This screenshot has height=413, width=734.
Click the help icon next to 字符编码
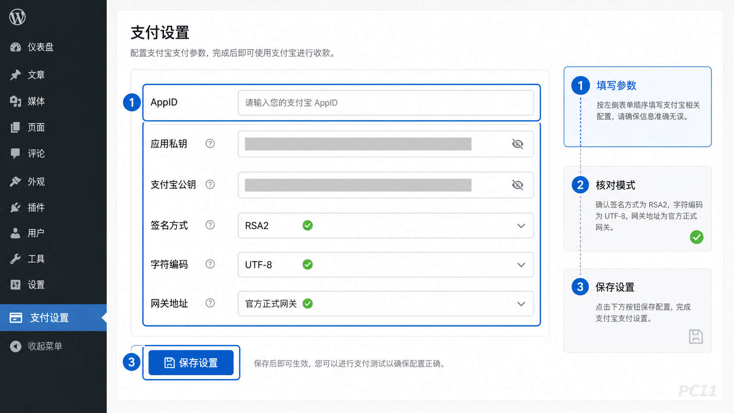(x=210, y=264)
